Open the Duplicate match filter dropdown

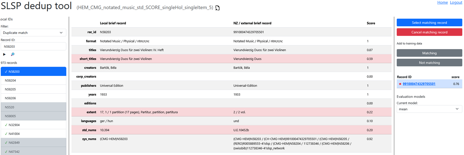point(33,33)
